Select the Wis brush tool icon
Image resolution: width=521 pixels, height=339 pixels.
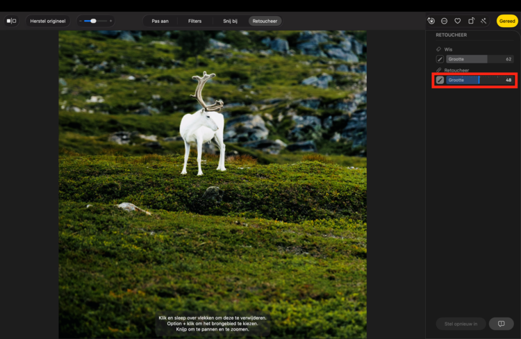(440, 59)
